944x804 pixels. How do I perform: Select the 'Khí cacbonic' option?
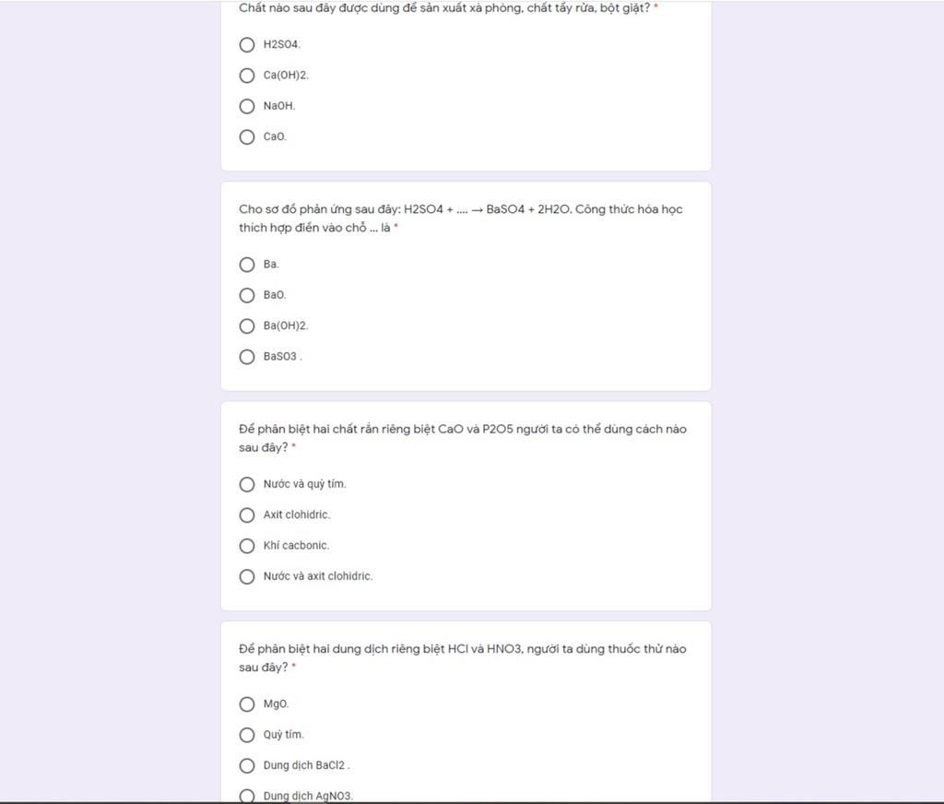(x=247, y=546)
